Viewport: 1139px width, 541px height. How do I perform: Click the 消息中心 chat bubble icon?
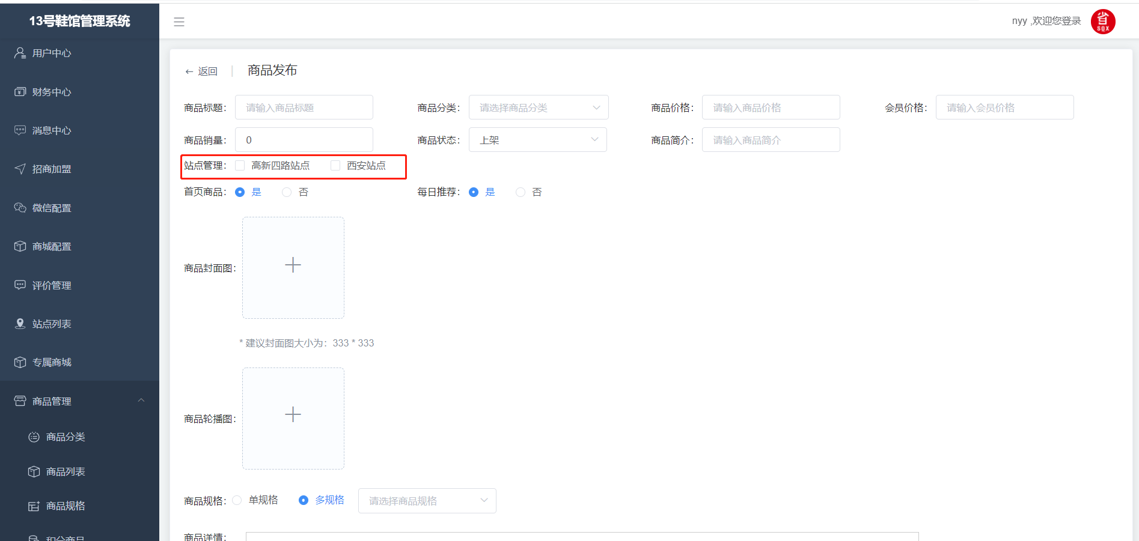click(20, 130)
